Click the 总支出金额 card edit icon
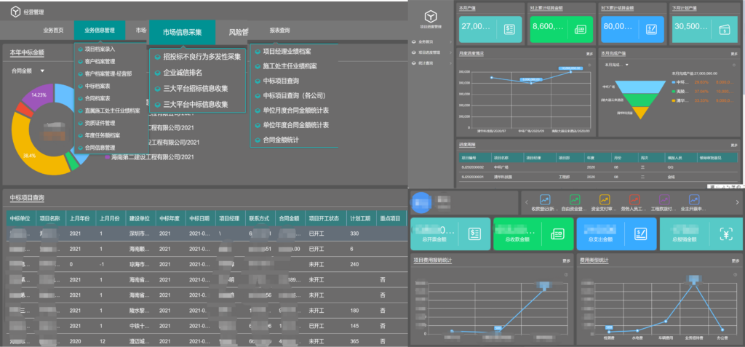Viewport: 745px width, 347px height. pos(641,234)
